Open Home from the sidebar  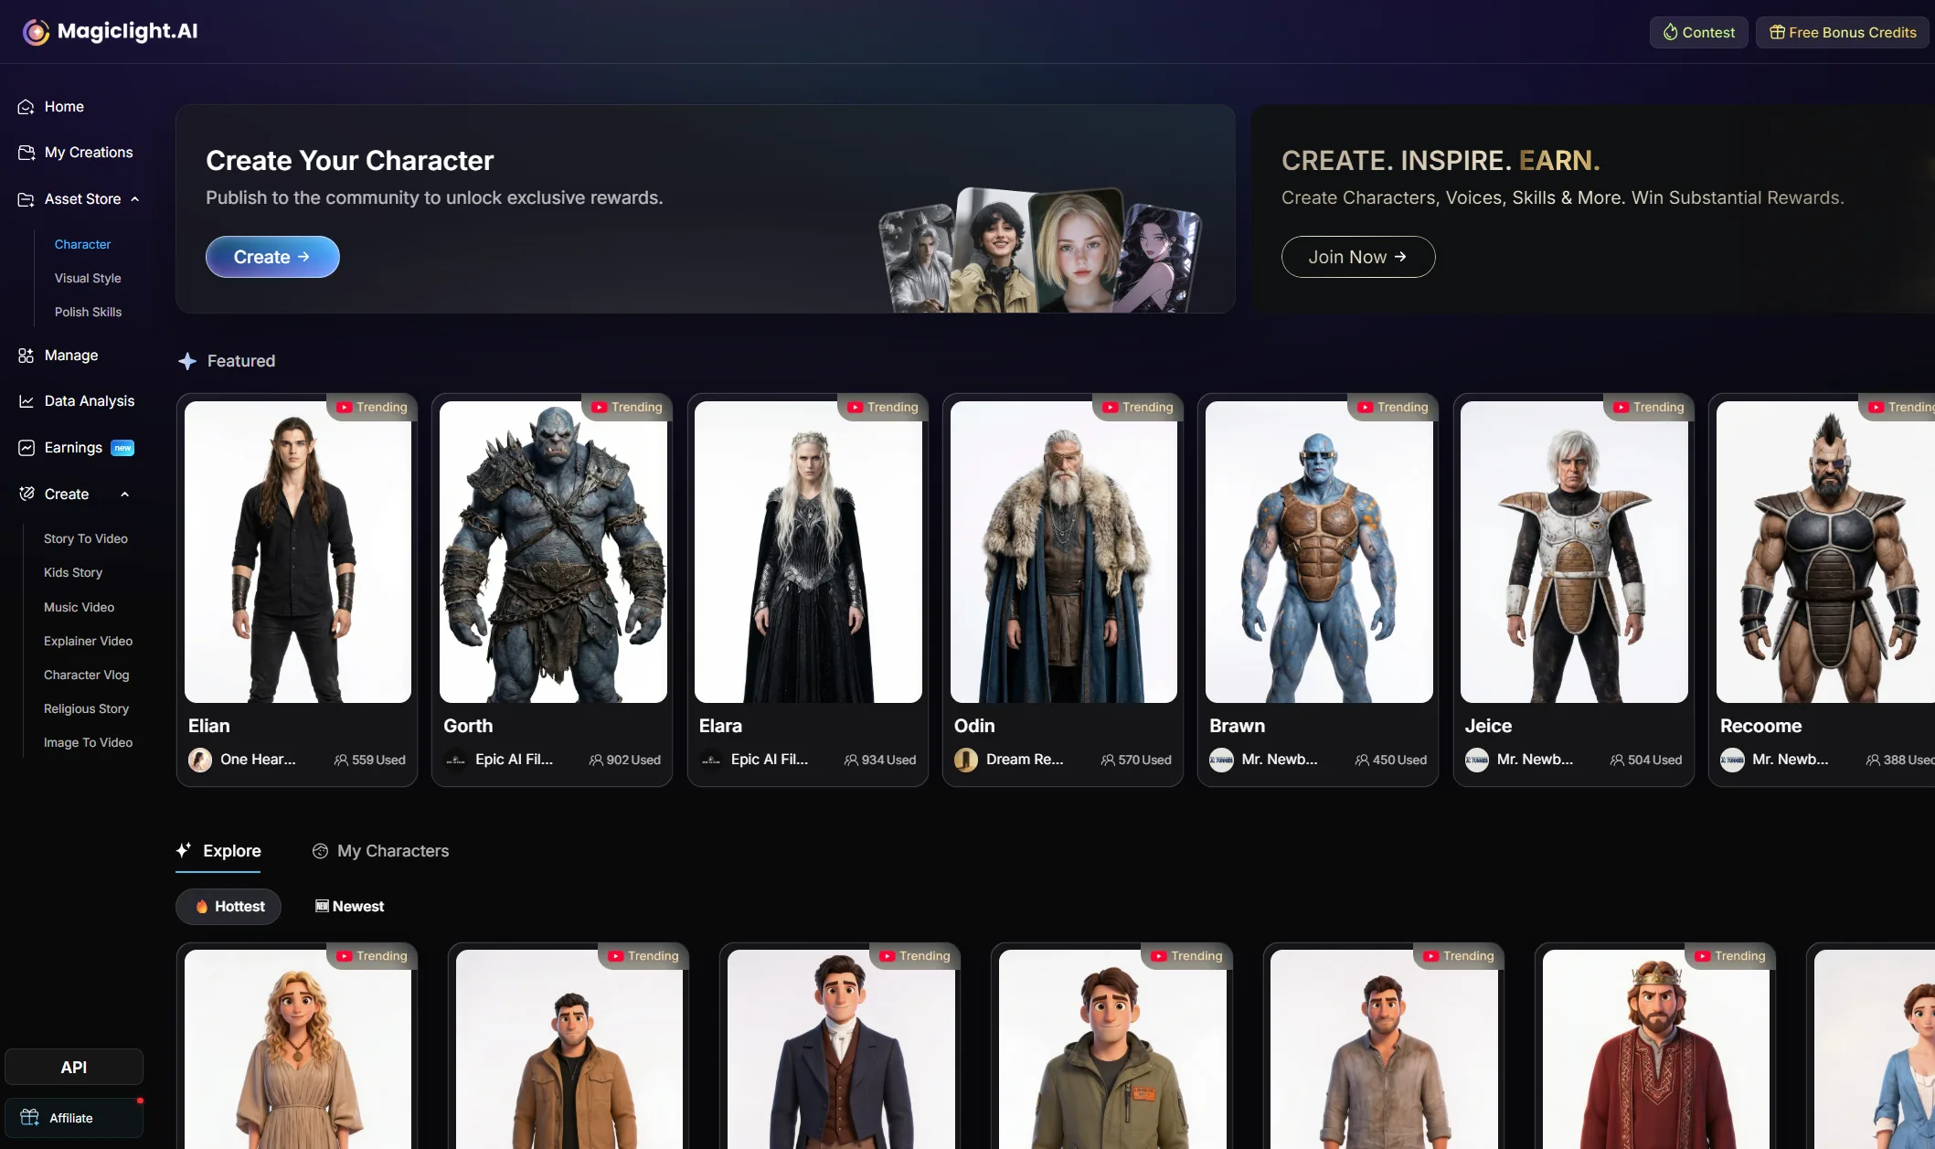[x=51, y=107]
